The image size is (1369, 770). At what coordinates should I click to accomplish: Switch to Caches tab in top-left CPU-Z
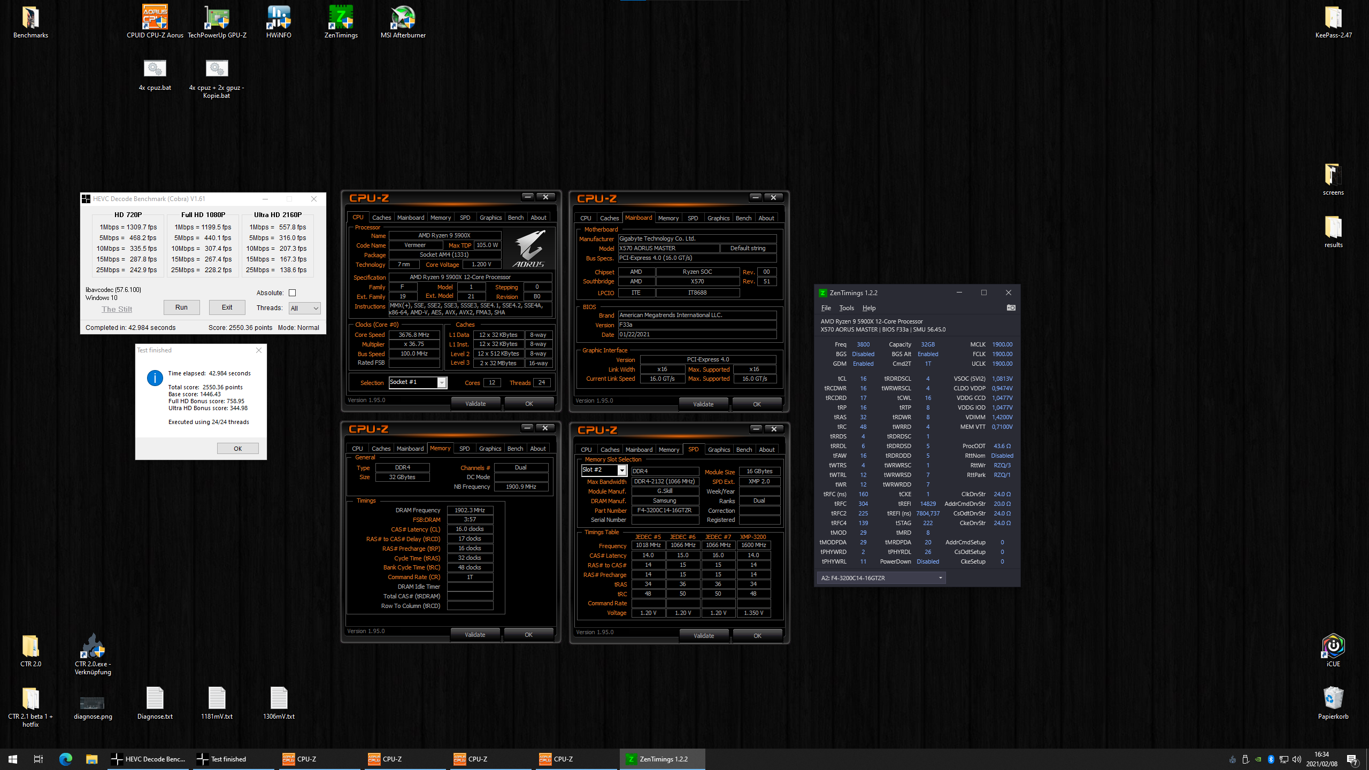click(x=381, y=218)
